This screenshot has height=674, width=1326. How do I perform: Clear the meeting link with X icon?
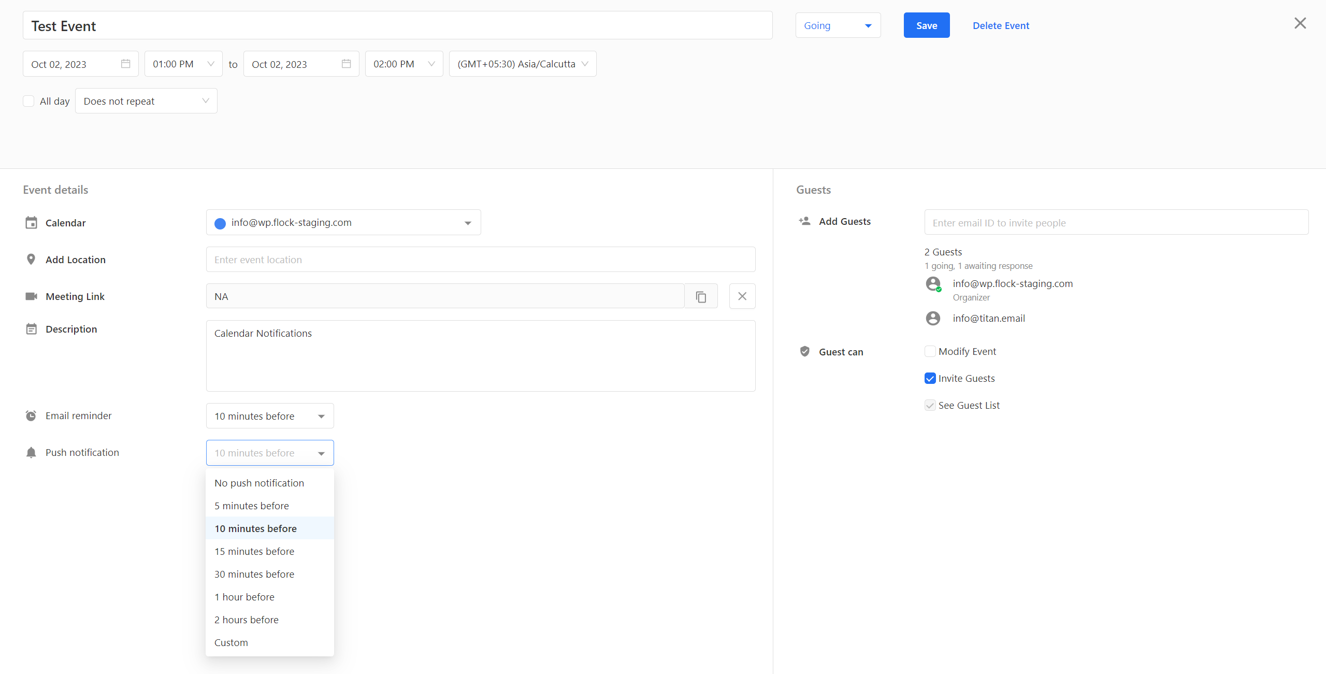(x=742, y=296)
